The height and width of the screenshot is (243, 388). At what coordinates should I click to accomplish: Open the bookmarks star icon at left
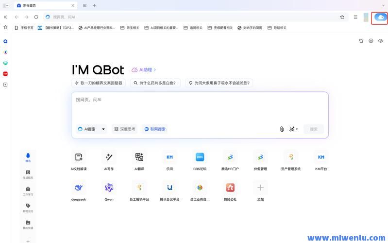5,27
